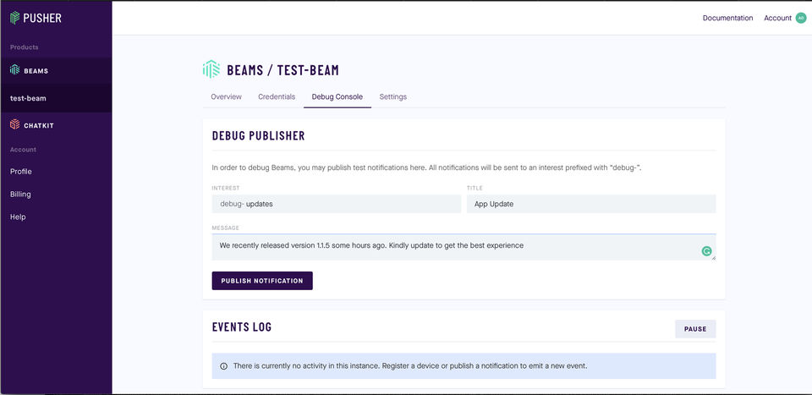The image size is (812, 395).
Task: Open the account avatar badge
Action: click(800, 18)
